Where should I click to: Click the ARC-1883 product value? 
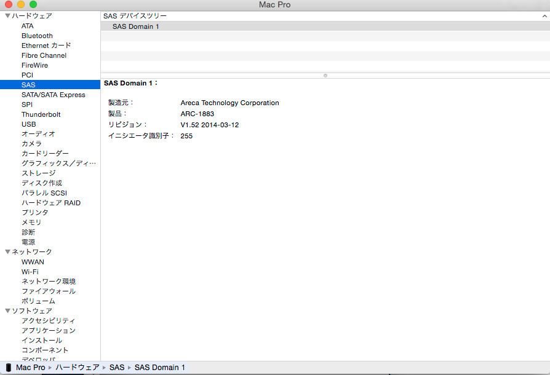pos(197,114)
